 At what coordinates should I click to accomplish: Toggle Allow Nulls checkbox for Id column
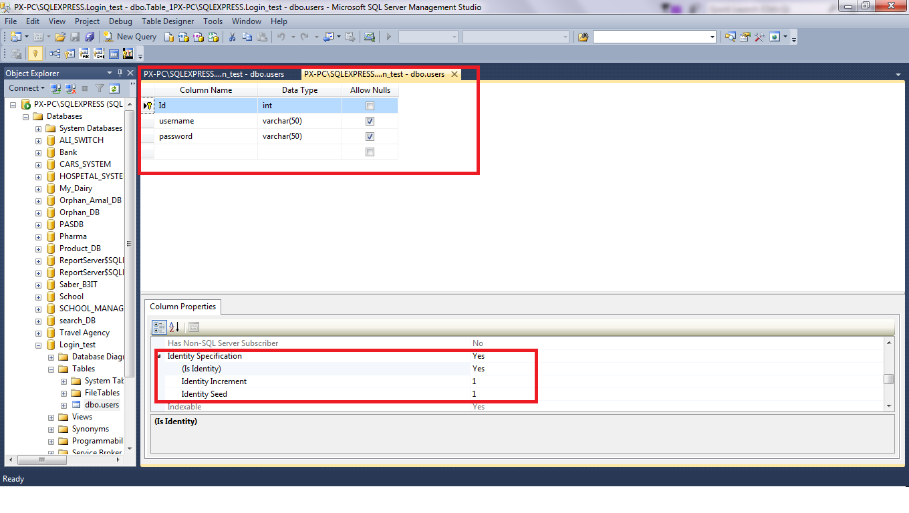tap(370, 106)
